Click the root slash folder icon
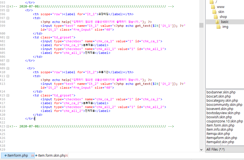The width and height of the screenshot is (244, 160). click(212, 2)
